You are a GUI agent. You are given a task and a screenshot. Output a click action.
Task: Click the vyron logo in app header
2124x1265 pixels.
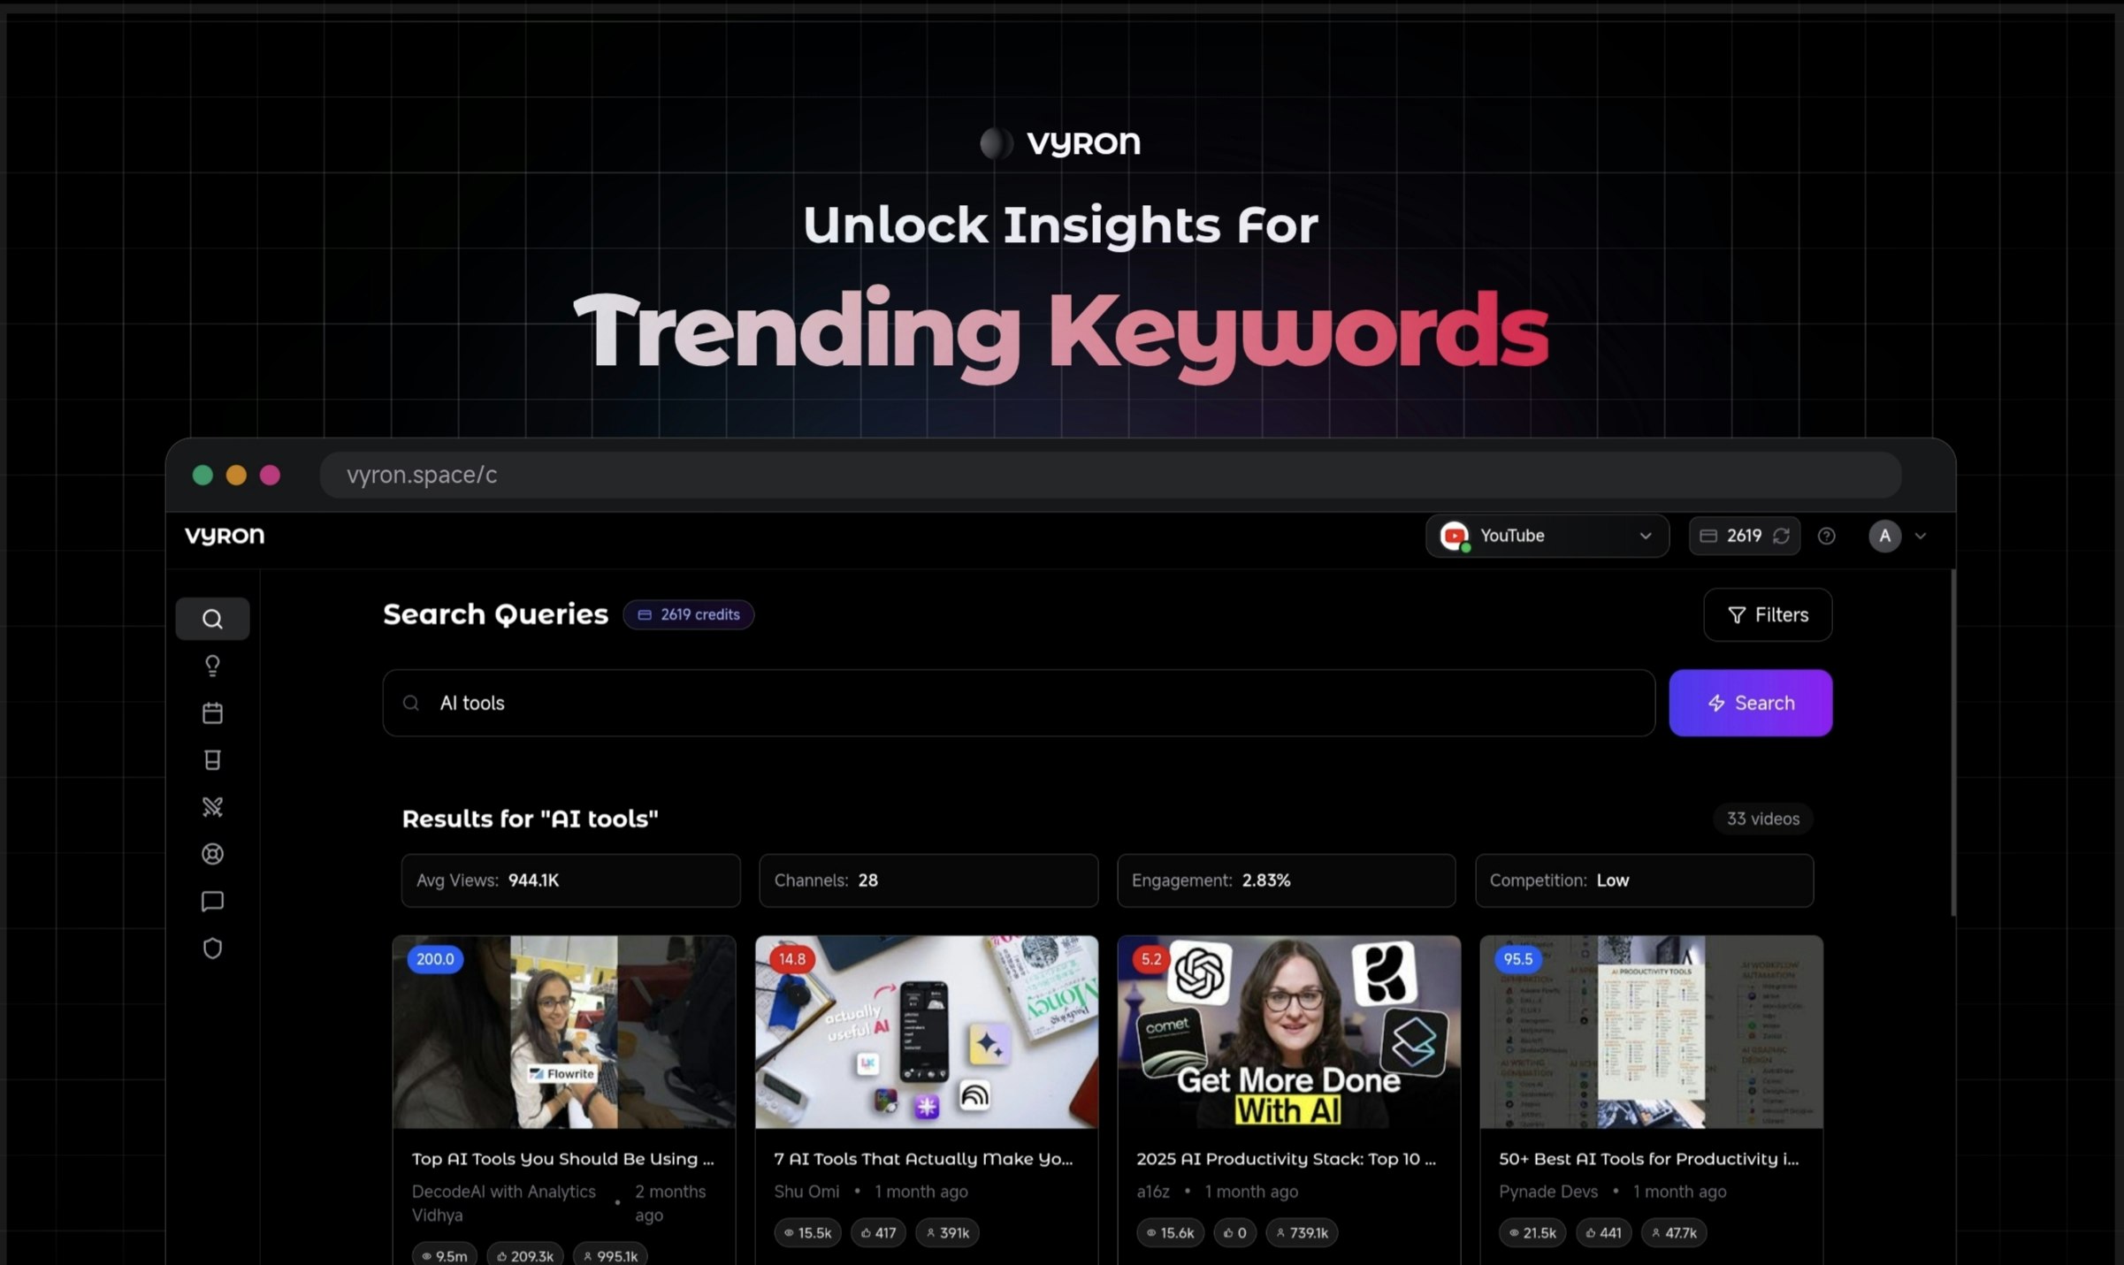click(x=225, y=536)
